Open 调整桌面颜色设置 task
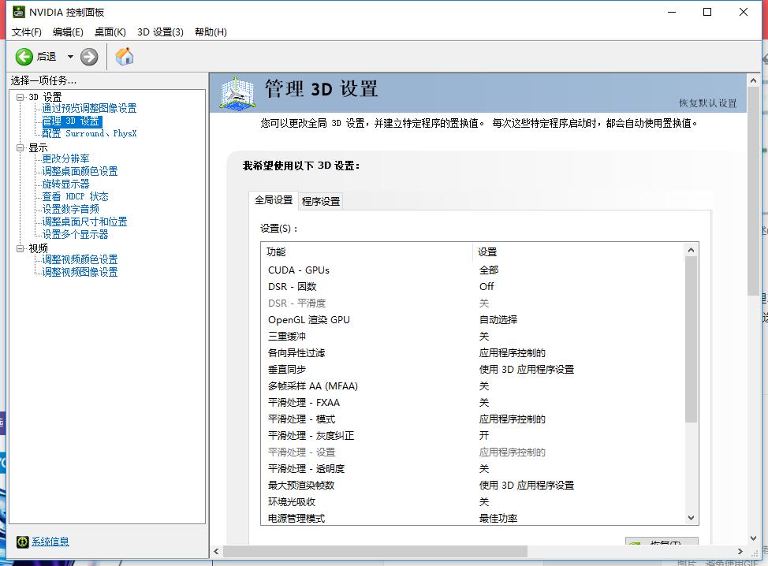The image size is (768, 566). [x=80, y=171]
